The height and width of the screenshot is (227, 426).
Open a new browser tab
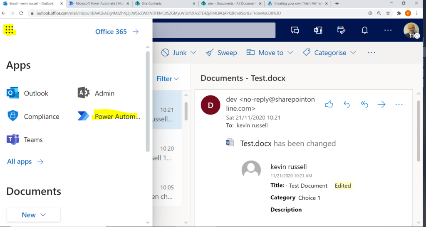pos(337,3)
